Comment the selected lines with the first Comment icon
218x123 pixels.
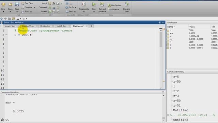50,8
